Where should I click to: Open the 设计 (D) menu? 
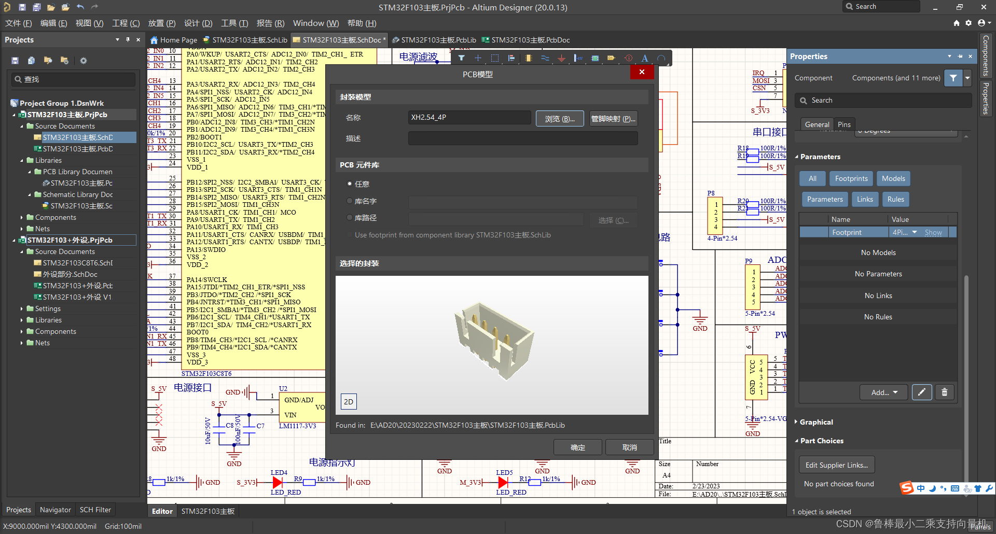click(198, 23)
